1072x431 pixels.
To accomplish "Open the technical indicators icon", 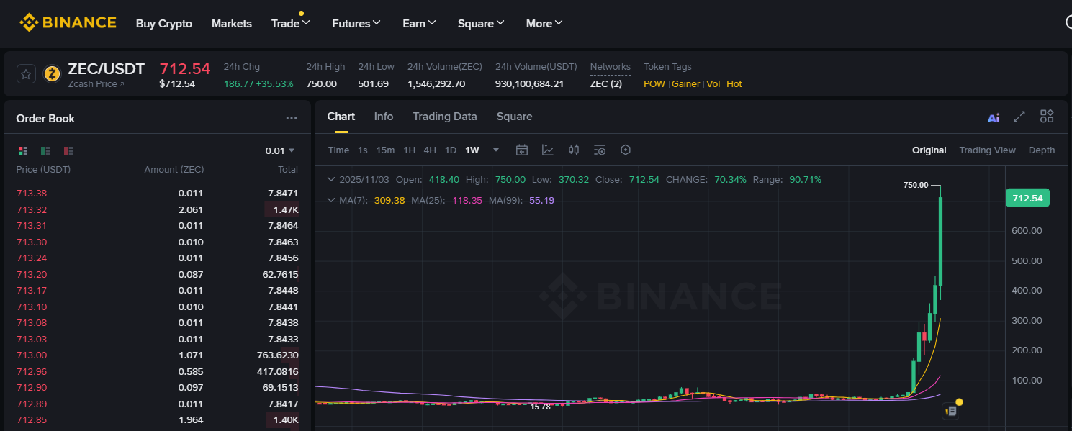I will point(548,150).
